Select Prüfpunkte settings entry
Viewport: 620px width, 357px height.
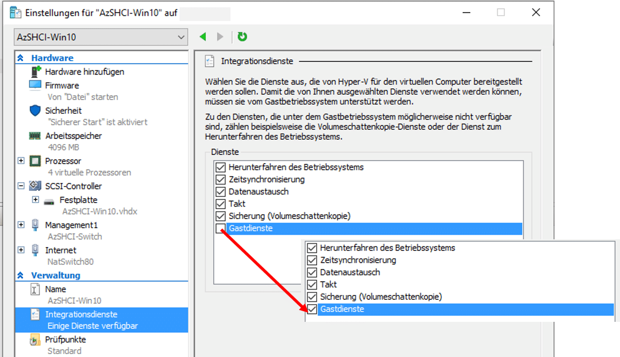pos(66,339)
